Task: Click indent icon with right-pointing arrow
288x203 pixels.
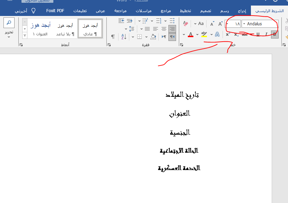Action: pos(130,20)
